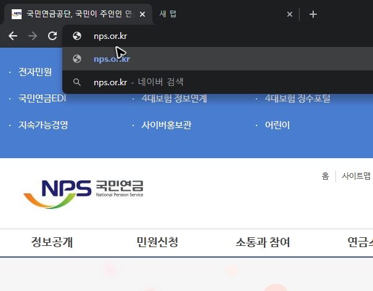373x291 pixels.
Task: Click the globe icon in address bar
Action: [x=77, y=36]
